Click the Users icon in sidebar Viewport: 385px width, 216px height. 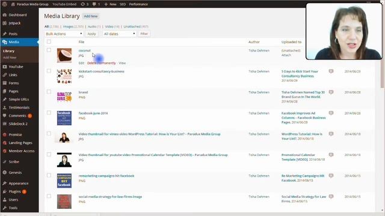click(5, 200)
